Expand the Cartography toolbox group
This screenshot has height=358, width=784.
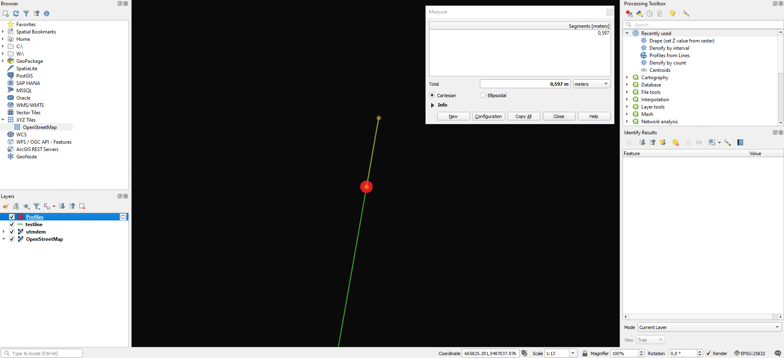(x=627, y=77)
